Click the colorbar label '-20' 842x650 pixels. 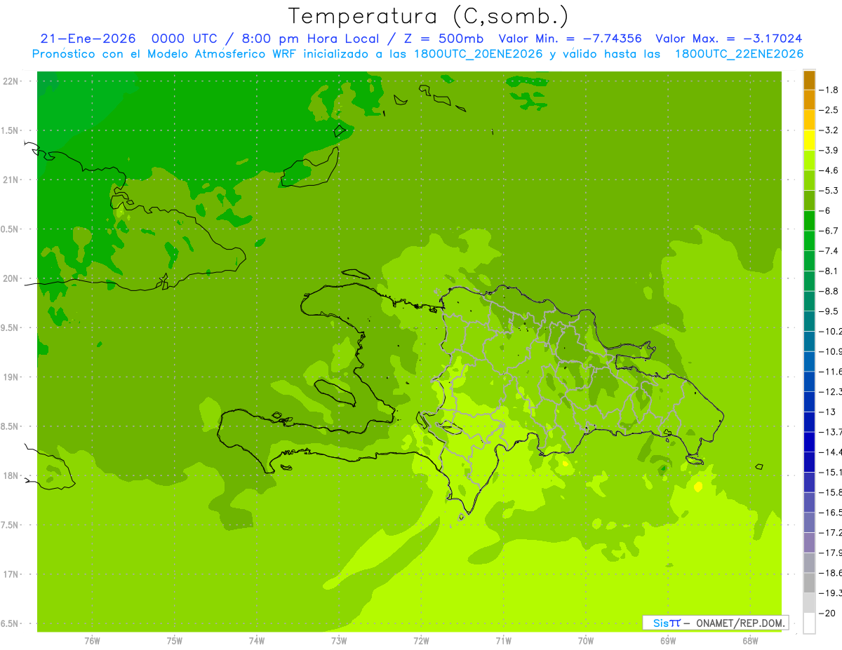coord(828,614)
